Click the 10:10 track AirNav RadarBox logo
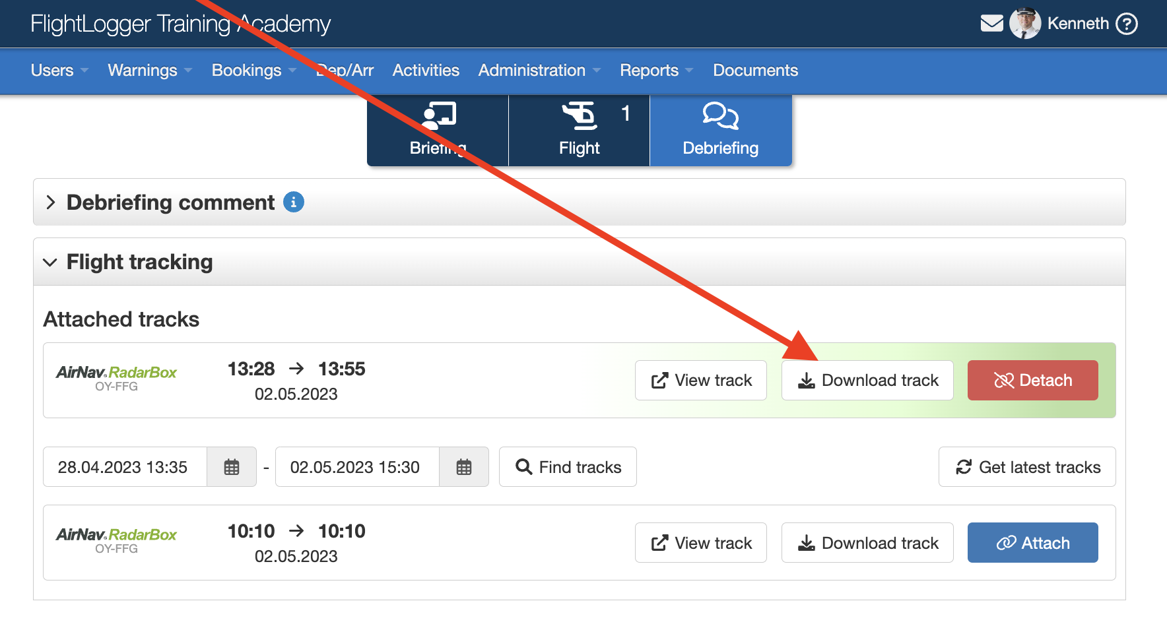Screen dimensions: 1167x628 [x=116, y=535]
